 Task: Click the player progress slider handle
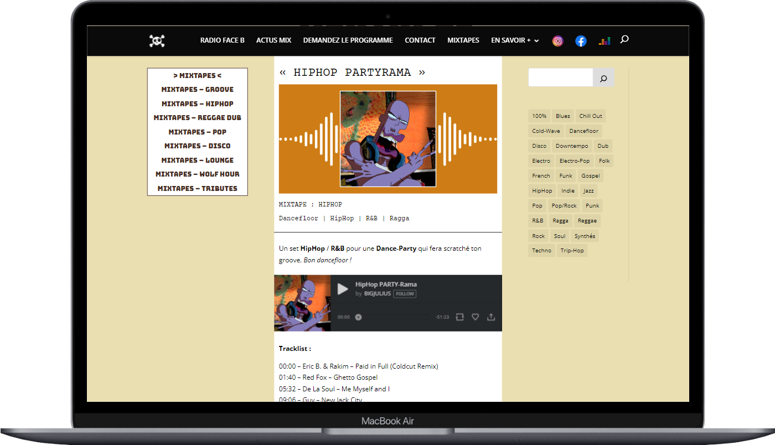358,317
